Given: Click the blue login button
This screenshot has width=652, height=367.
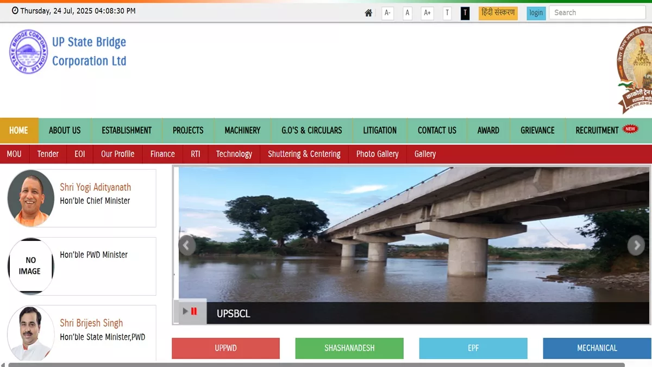Looking at the screenshot, I should pos(536,13).
